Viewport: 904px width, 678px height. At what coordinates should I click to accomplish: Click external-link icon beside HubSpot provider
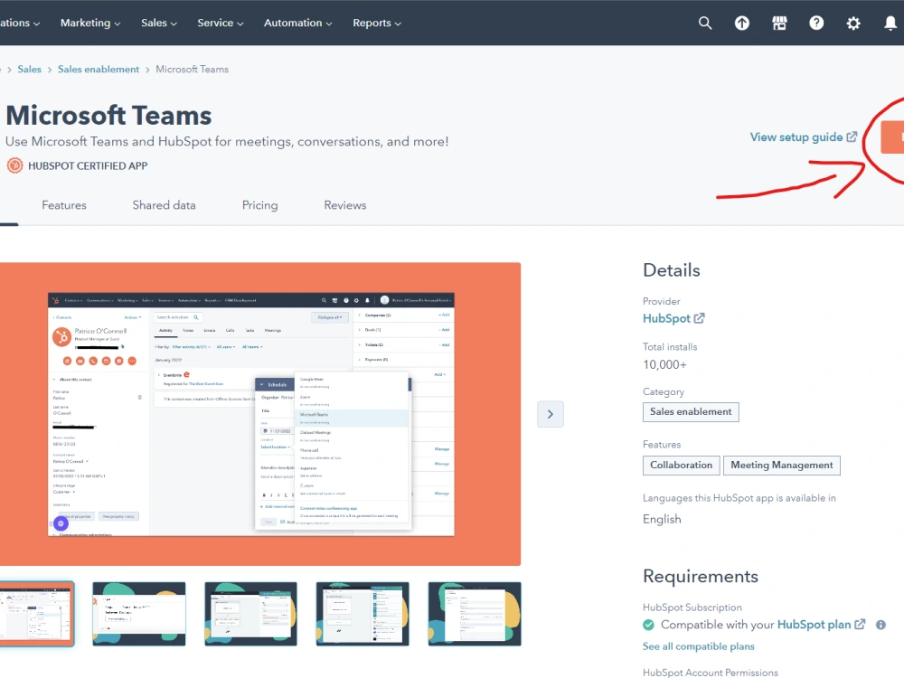[699, 318]
